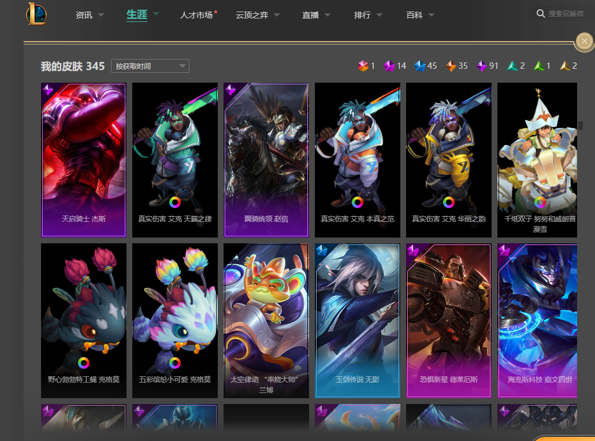Expand the 资讯 menu arrow

[101, 15]
